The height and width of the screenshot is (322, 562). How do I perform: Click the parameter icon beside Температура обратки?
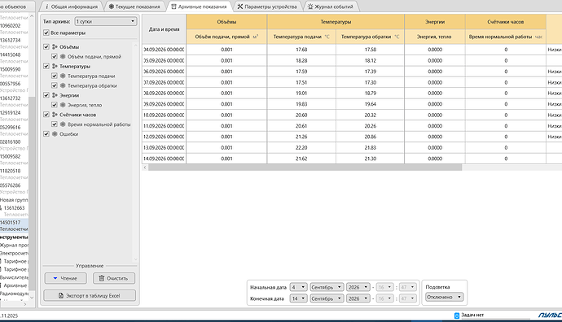click(63, 85)
